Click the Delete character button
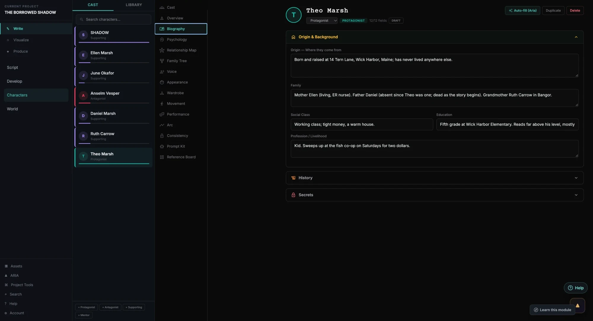This screenshot has width=593, height=321. click(575, 10)
